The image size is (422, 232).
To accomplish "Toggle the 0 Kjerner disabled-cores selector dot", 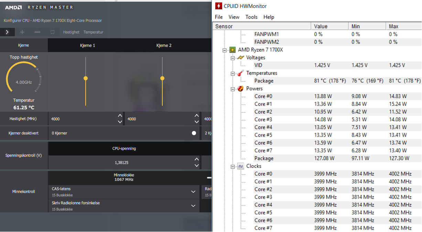I will (x=194, y=133).
